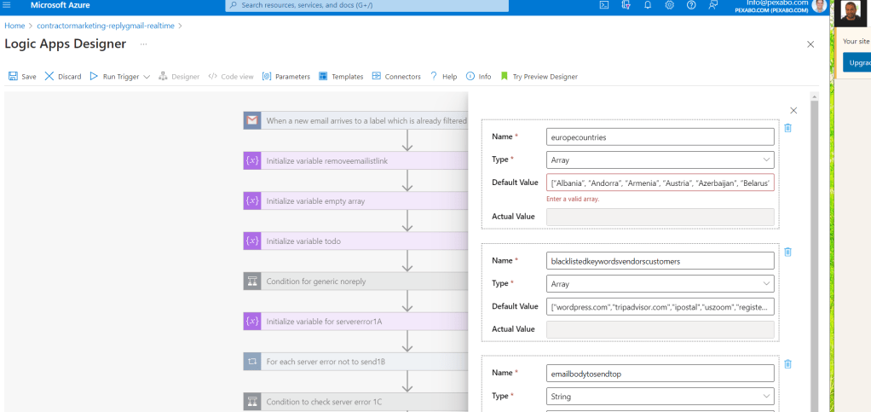This screenshot has height=412, width=871.
Task: Click variable icon of removeemaillistlink step
Action: click(x=252, y=160)
